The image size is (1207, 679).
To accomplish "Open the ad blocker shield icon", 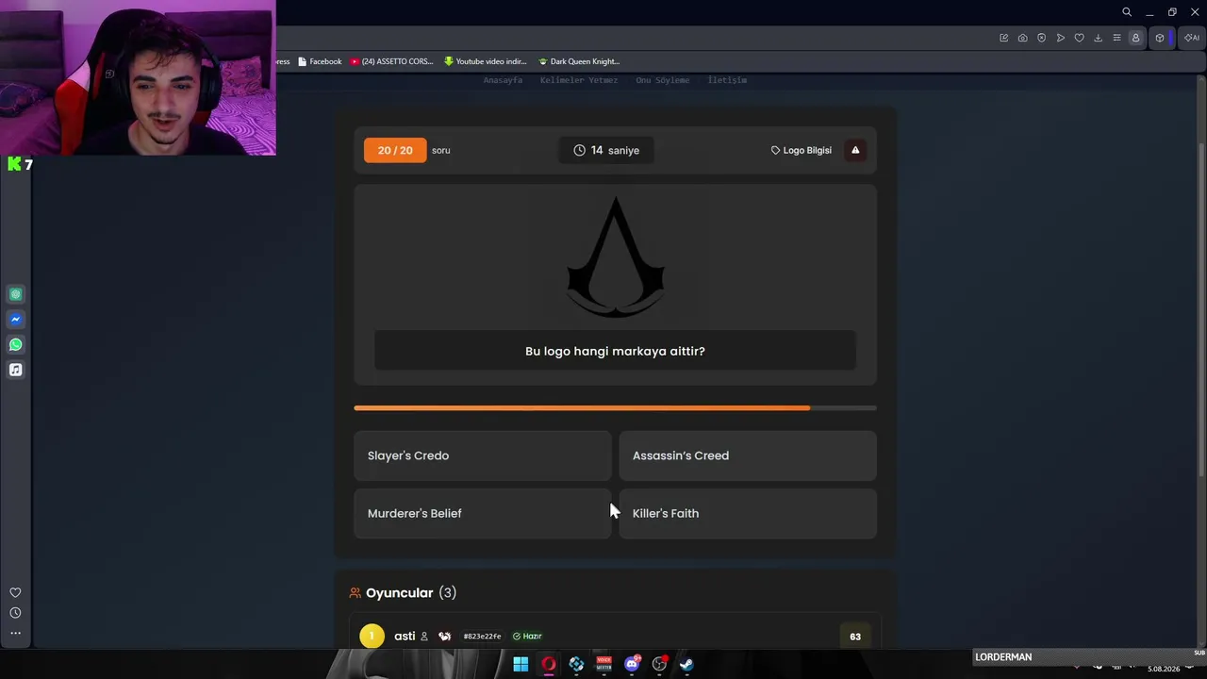I will (1041, 38).
